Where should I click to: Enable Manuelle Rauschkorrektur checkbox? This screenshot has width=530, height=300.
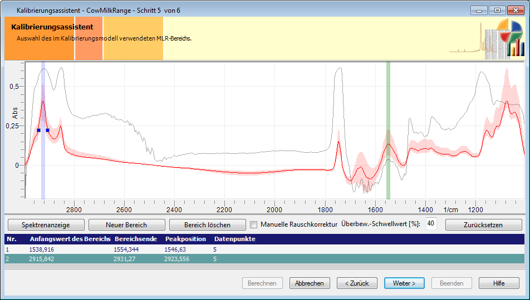(254, 225)
